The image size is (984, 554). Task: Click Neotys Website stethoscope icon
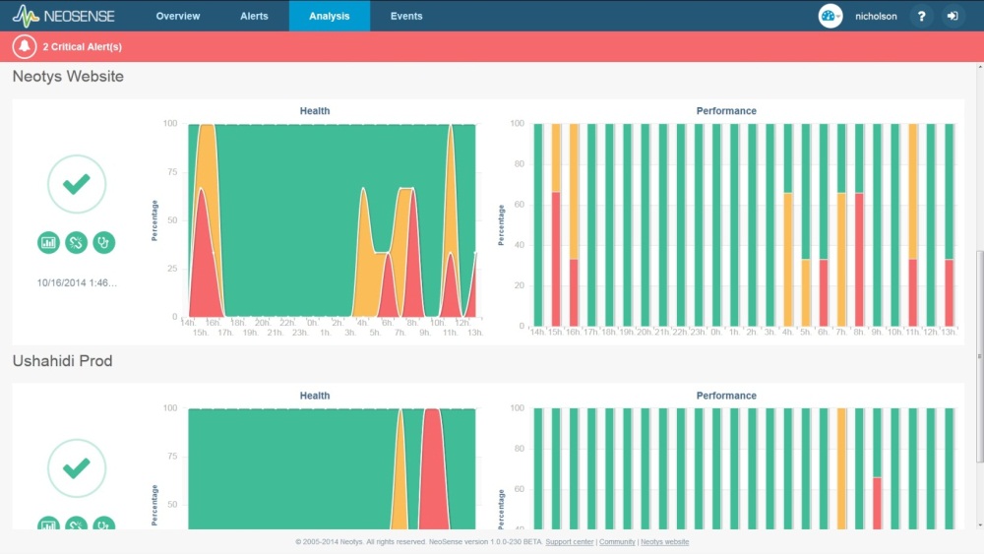104,243
